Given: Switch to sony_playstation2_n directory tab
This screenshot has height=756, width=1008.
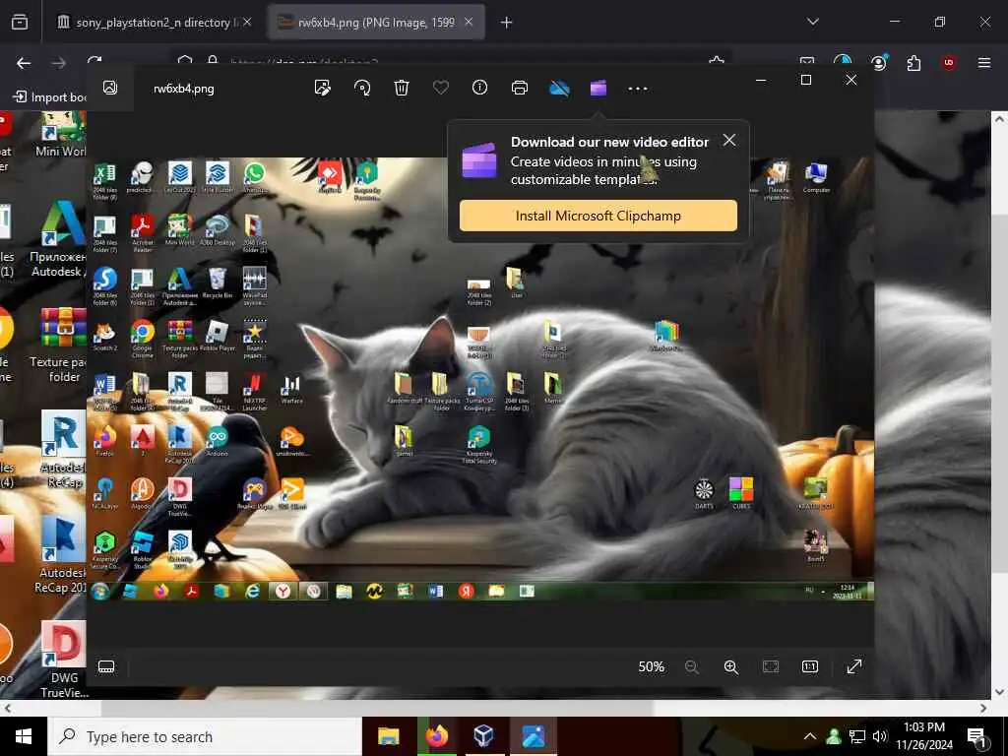Looking at the screenshot, I should (155, 23).
